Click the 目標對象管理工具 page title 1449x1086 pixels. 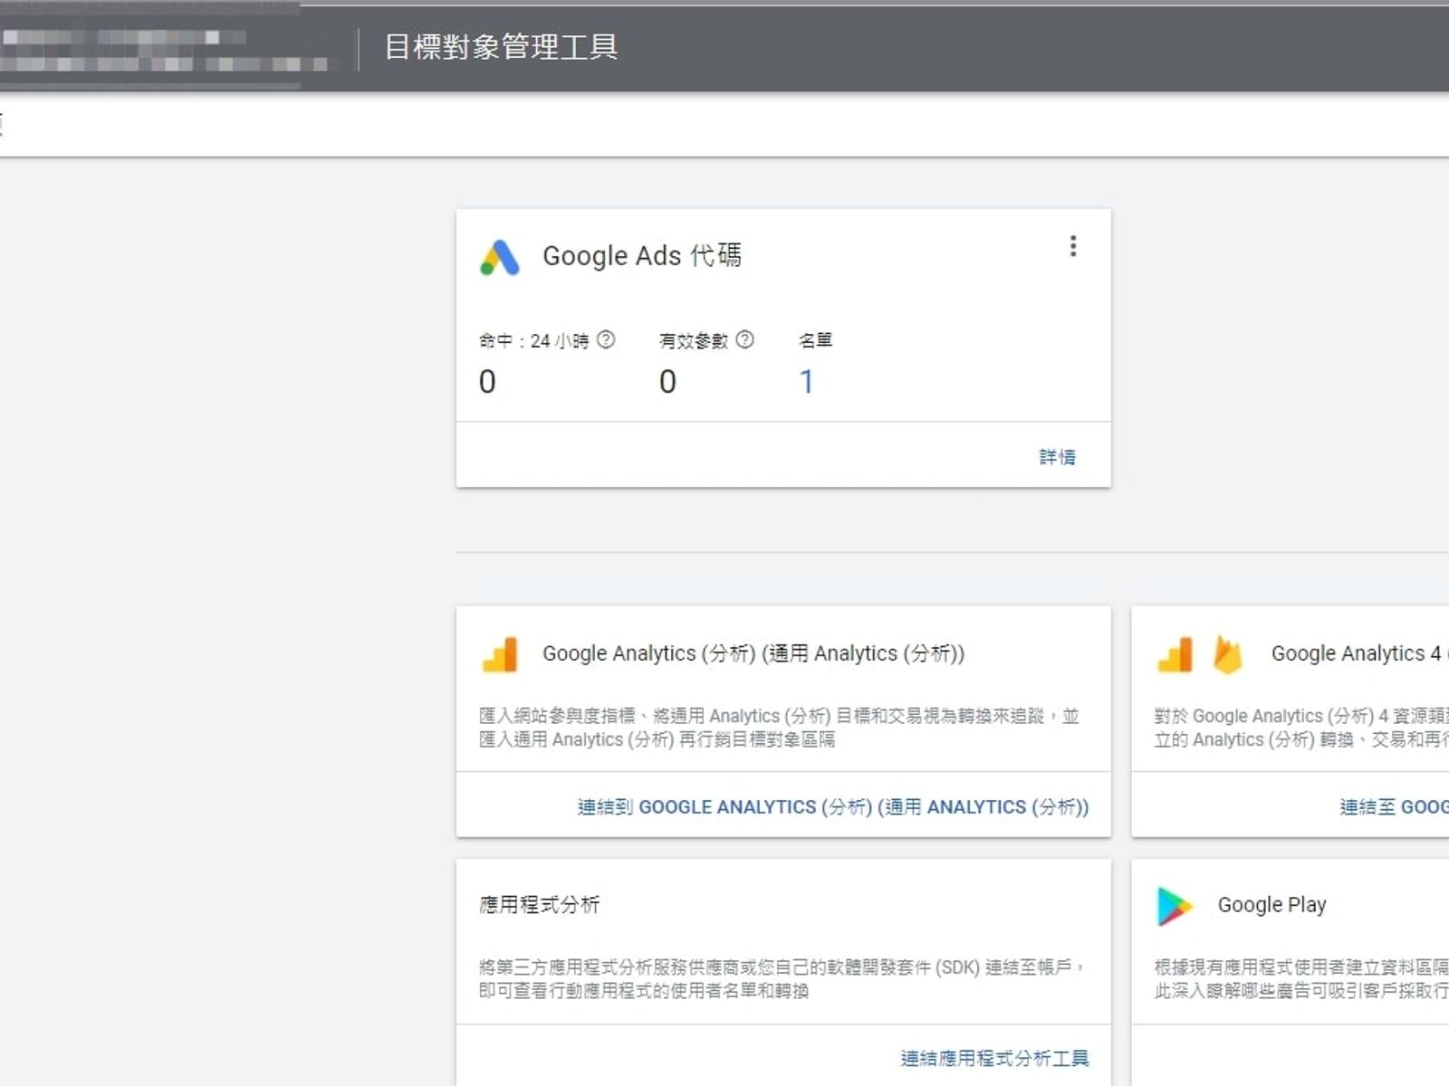(x=501, y=46)
